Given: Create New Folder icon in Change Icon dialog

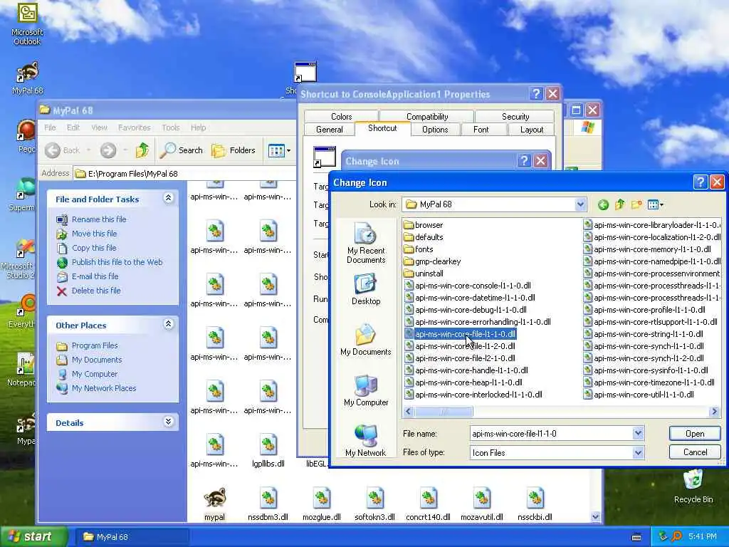Looking at the screenshot, I should pos(636,204).
